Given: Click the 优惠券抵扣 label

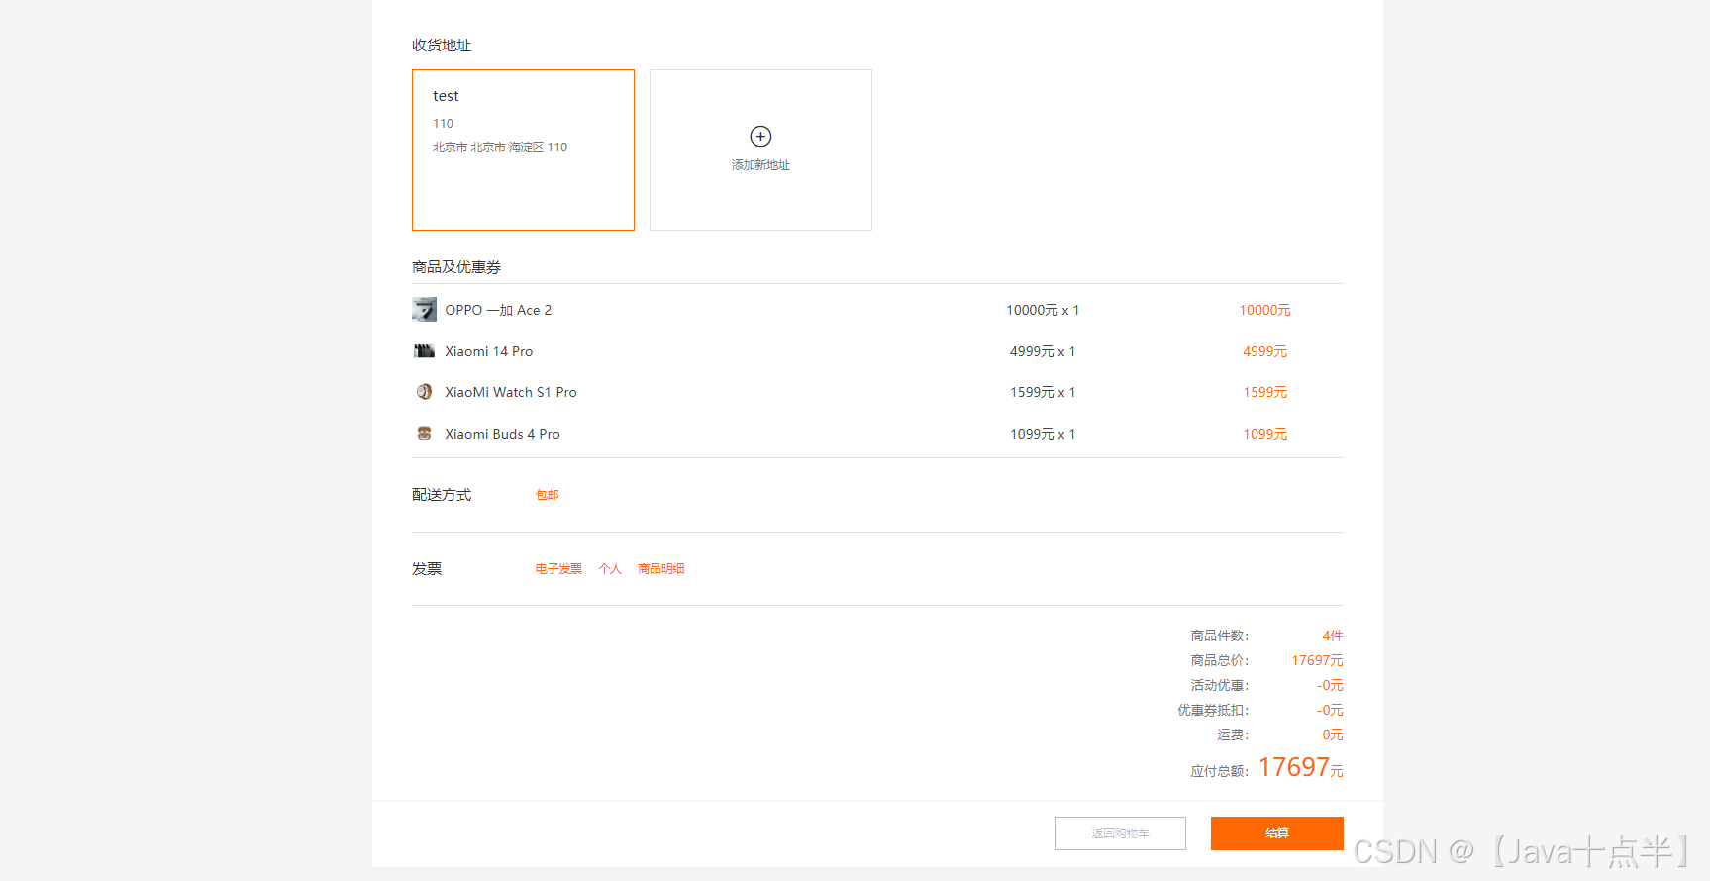Looking at the screenshot, I should [1213, 710].
